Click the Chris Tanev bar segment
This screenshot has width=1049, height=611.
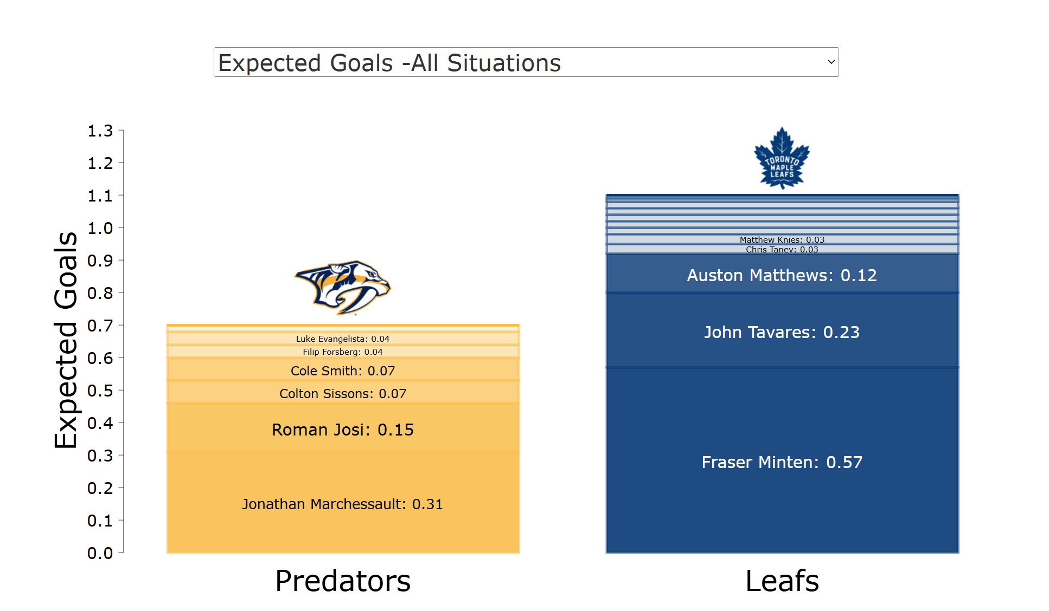(782, 249)
